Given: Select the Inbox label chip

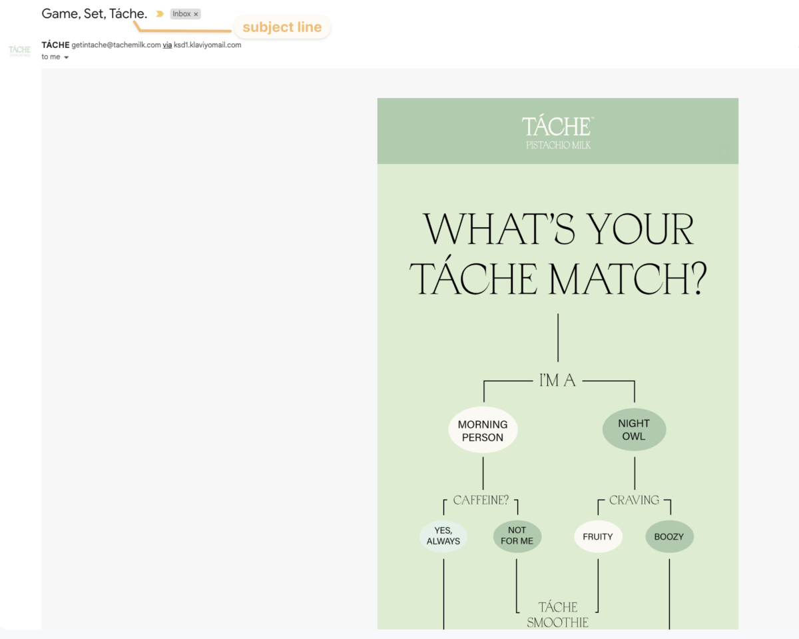Looking at the screenshot, I should (181, 13).
